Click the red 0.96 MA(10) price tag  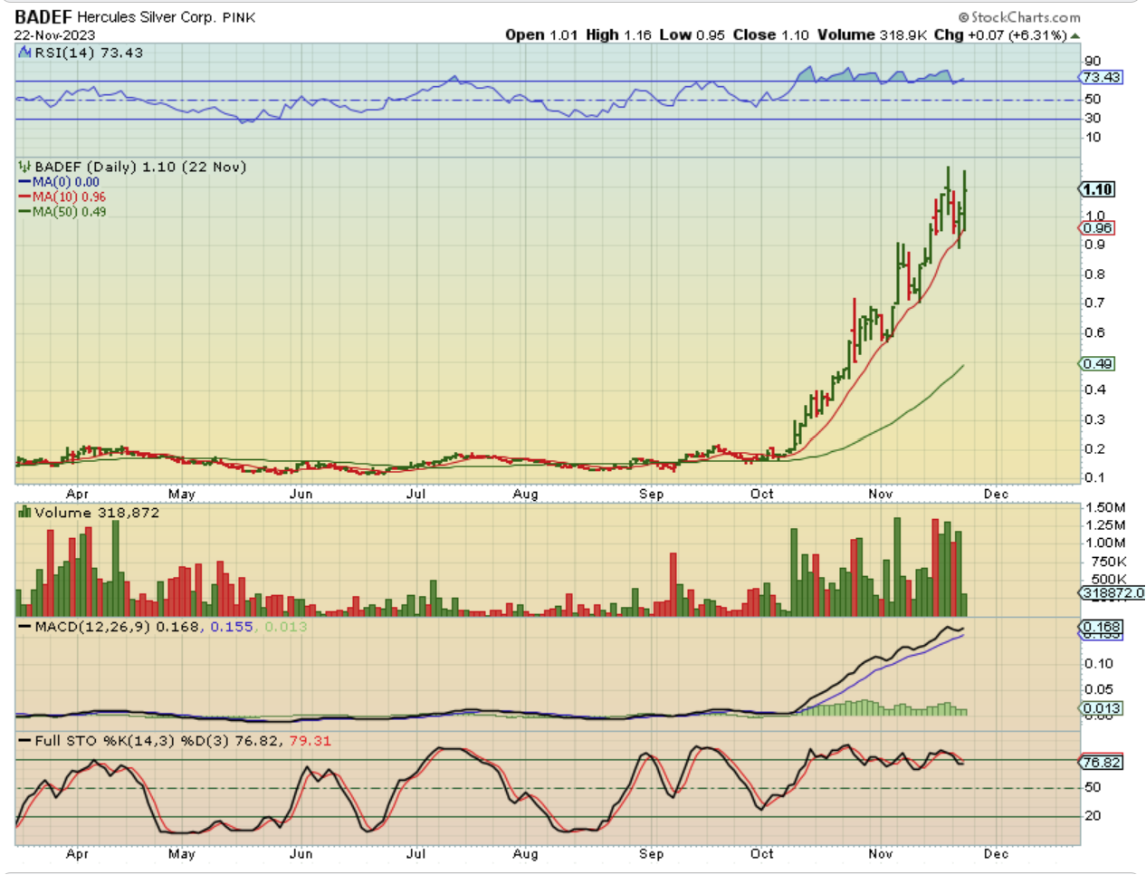point(1097,228)
